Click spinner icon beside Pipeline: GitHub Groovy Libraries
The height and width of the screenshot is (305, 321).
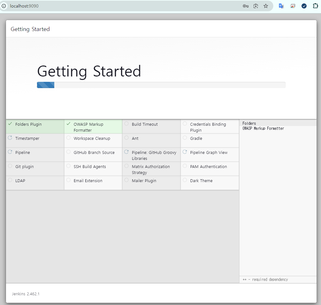[126, 152]
